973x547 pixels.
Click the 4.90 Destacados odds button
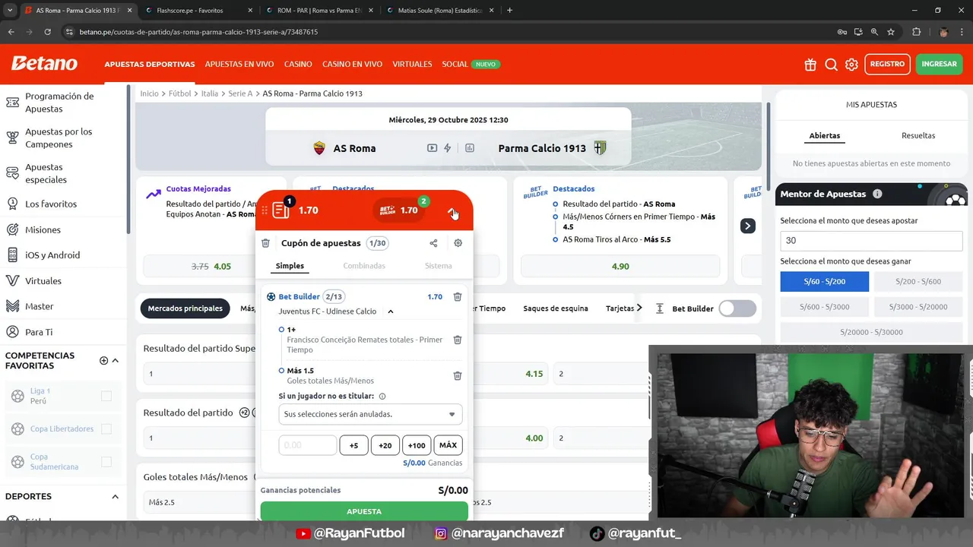click(620, 267)
